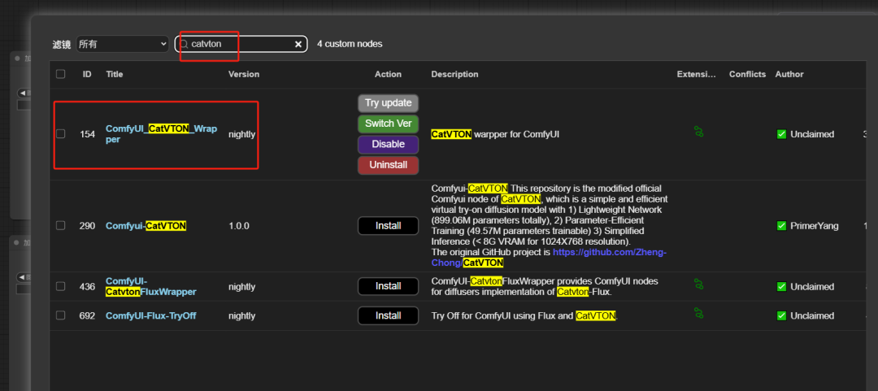Click the search magnifier icon
The height and width of the screenshot is (391, 878).
(184, 44)
